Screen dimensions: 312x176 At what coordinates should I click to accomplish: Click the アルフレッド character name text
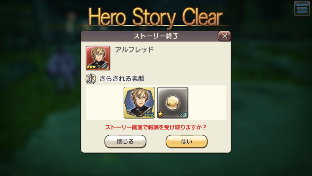135,50
